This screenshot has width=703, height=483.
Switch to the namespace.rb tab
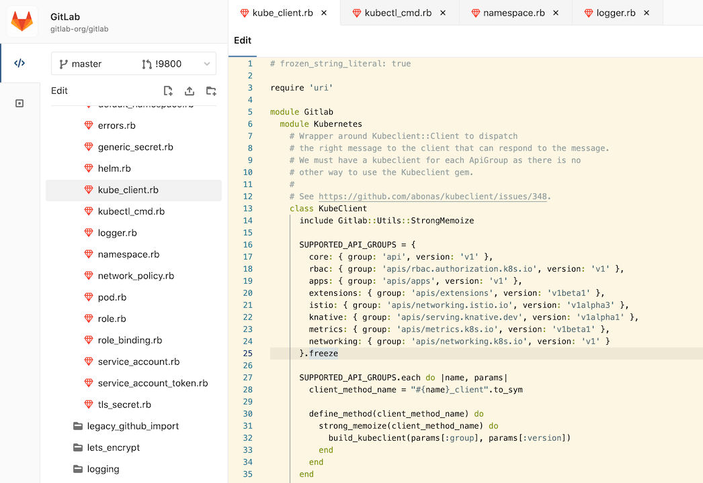point(513,13)
